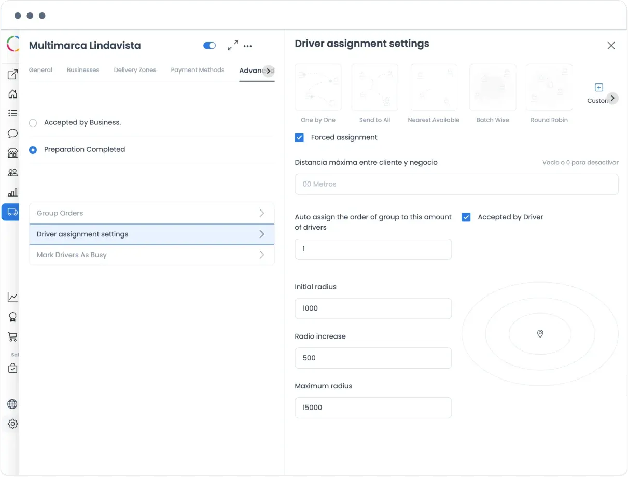This screenshot has width=628, height=477.
Task: Expand panel with the diagonal arrows icon
Action: pos(233,46)
